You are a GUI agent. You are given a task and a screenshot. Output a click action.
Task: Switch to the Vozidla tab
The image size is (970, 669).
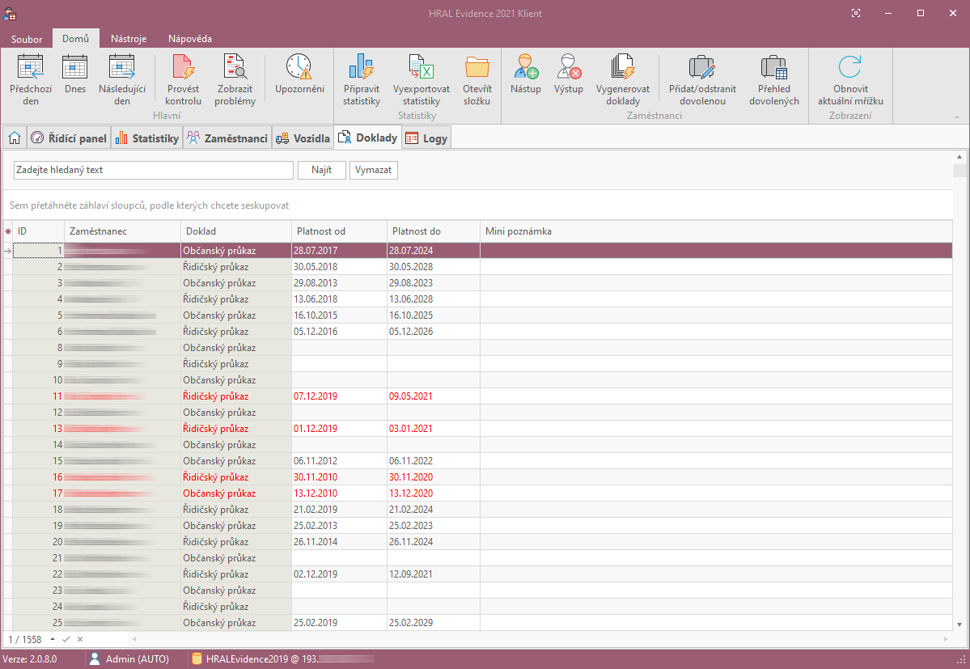click(303, 138)
